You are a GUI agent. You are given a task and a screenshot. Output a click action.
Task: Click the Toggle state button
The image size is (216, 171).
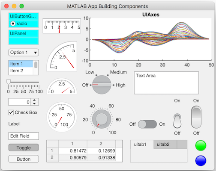[24, 147]
